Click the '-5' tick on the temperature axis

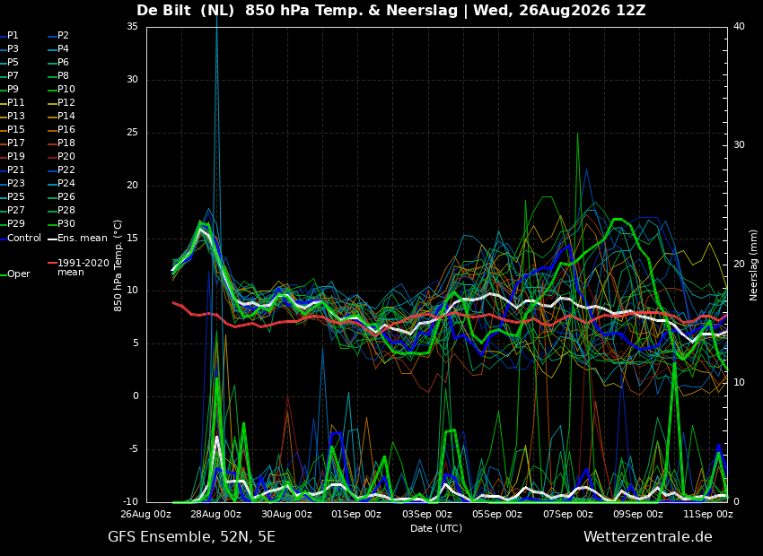click(132, 449)
